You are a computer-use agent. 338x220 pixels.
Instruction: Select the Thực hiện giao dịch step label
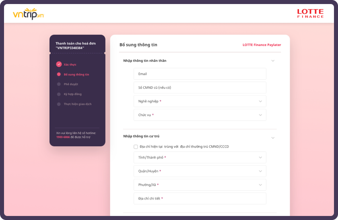[x=78, y=104]
